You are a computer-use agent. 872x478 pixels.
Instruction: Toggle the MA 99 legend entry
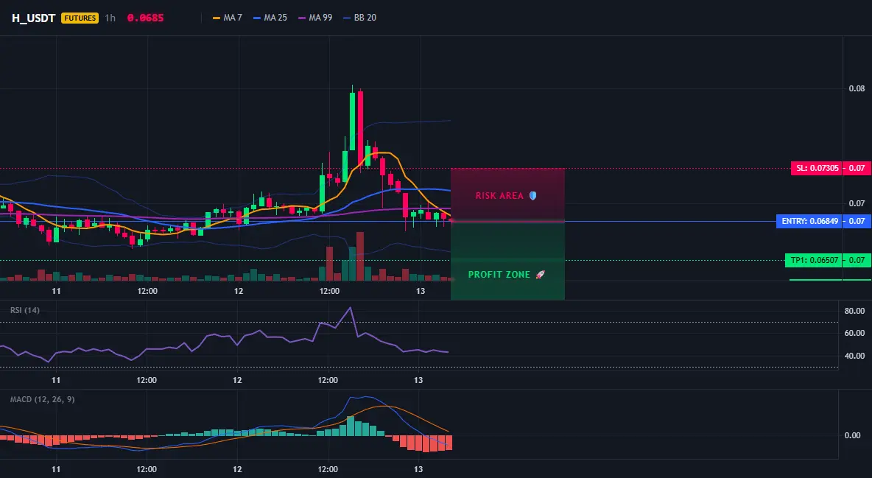tap(315, 18)
